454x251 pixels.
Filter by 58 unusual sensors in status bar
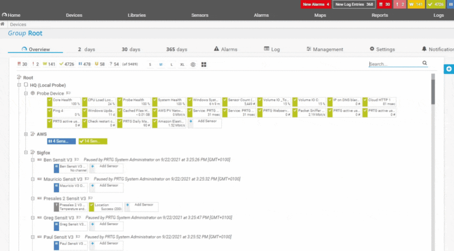click(x=100, y=64)
